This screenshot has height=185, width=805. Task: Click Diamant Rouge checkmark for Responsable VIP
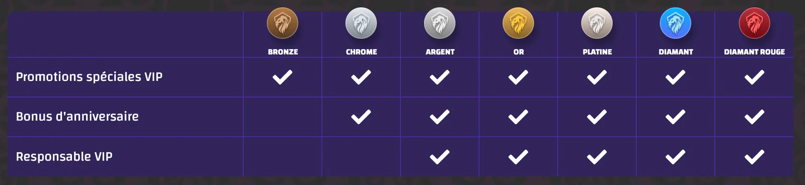[x=754, y=157]
